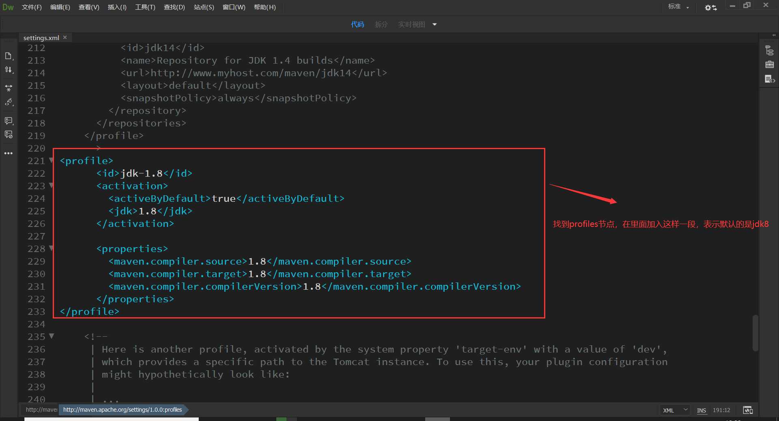Open the DOM tree panel icon
Viewport: 779px width, 421px height.
[769, 51]
